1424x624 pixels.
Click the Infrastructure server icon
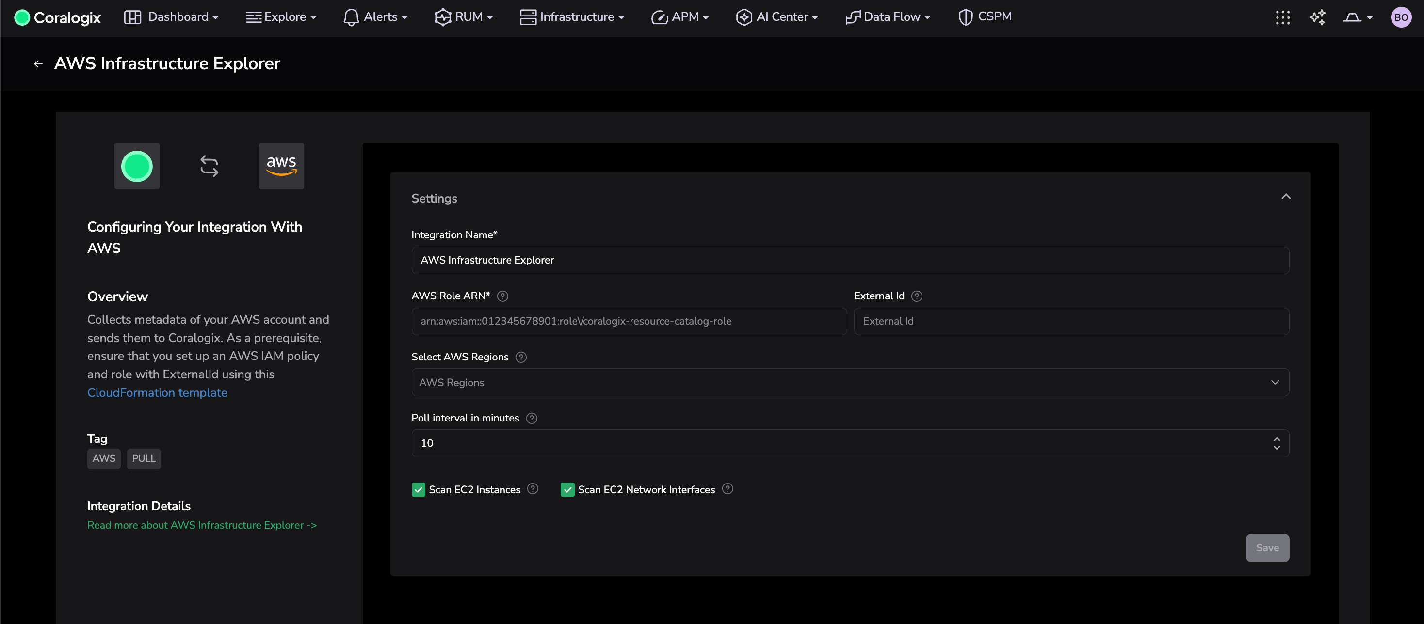tap(528, 17)
